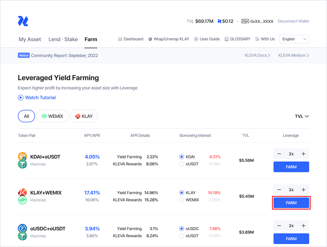The image size is (327, 247).
Task: Increase leverage for KDAI+oUSDT pair
Action: coord(303,154)
